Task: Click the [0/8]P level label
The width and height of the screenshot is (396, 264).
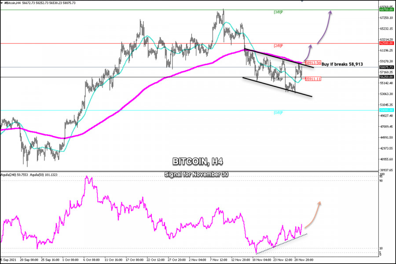Action: 279,113
